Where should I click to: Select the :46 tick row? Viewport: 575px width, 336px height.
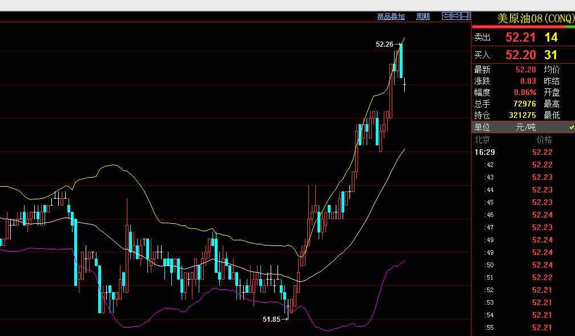[x=523, y=215]
